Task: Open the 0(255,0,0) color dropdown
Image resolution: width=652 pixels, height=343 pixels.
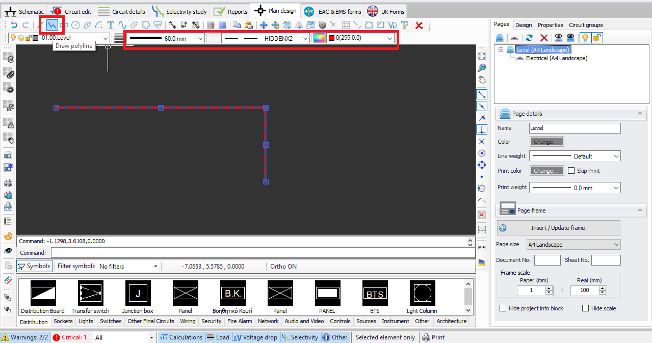Action: [x=390, y=38]
